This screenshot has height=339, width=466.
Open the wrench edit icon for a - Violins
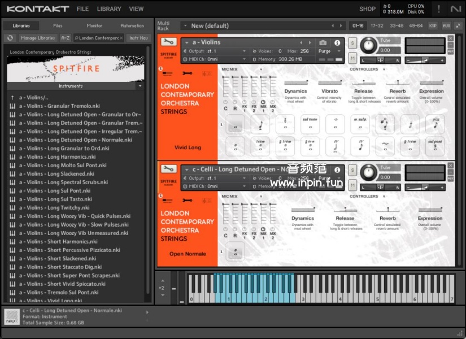click(168, 42)
